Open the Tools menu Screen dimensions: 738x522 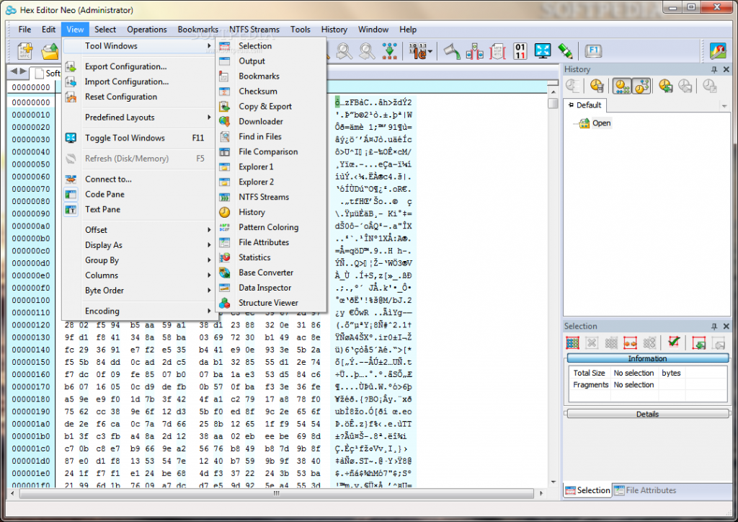coord(301,30)
